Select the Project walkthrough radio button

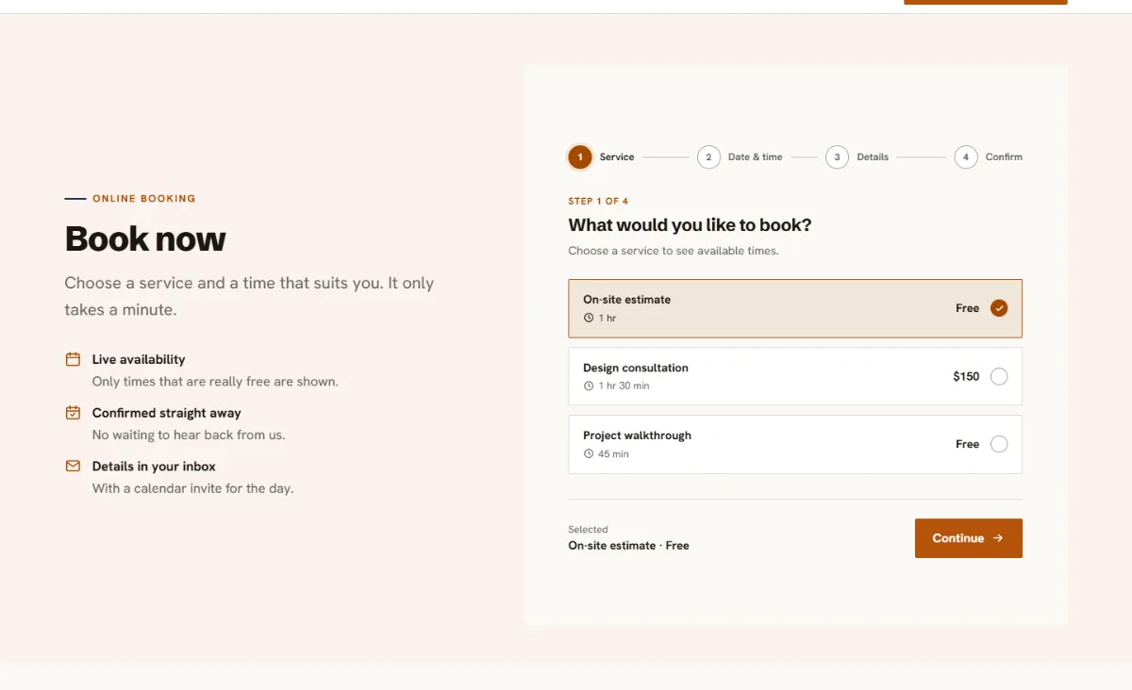999,444
